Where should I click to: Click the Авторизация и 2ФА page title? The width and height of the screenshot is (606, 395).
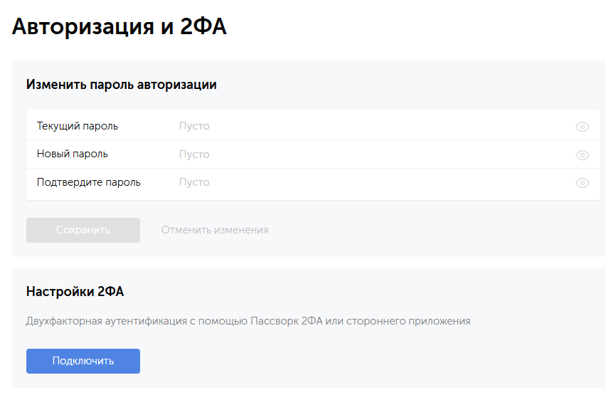(119, 26)
